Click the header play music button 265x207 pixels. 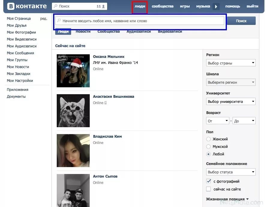[x=216, y=7]
